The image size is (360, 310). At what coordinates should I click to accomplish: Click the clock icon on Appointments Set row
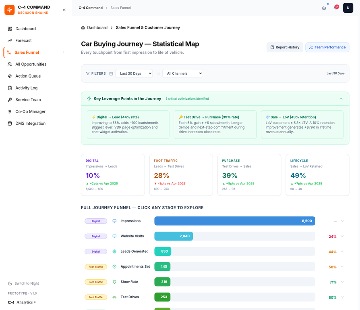114,266
